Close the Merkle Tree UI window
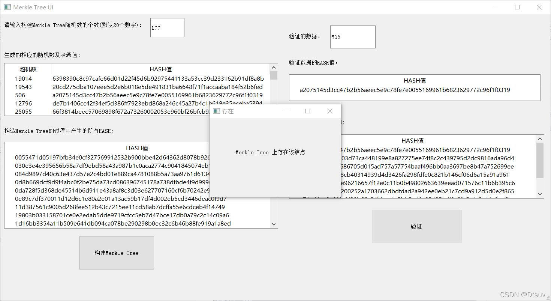The width and height of the screenshot is (551, 301). 539,7
